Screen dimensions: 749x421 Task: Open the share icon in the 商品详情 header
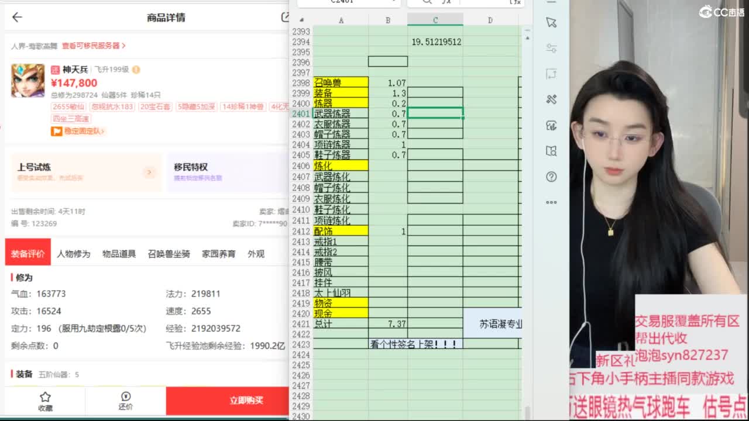click(285, 18)
